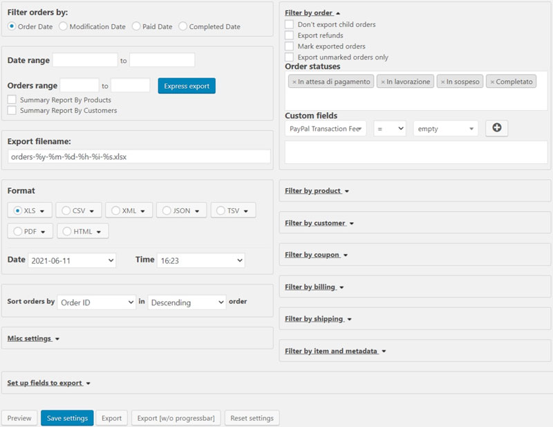The width and height of the screenshot is (553, 427).
Task: Open XLS format options arrow
Action: pyautogui.click(x=42, y=211)
